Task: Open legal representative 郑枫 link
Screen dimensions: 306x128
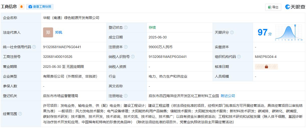Action: click(x=59, y=32)
